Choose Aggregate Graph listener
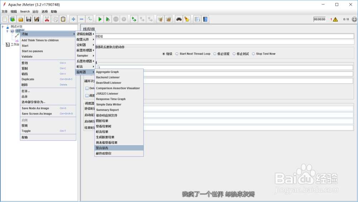Viewport: 358px width, 202px height. coord(119,72)
